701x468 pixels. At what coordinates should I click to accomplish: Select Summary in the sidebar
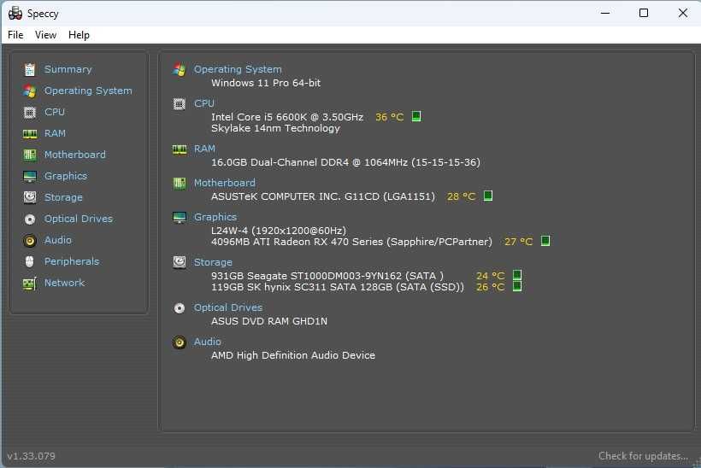coord(68,69)
